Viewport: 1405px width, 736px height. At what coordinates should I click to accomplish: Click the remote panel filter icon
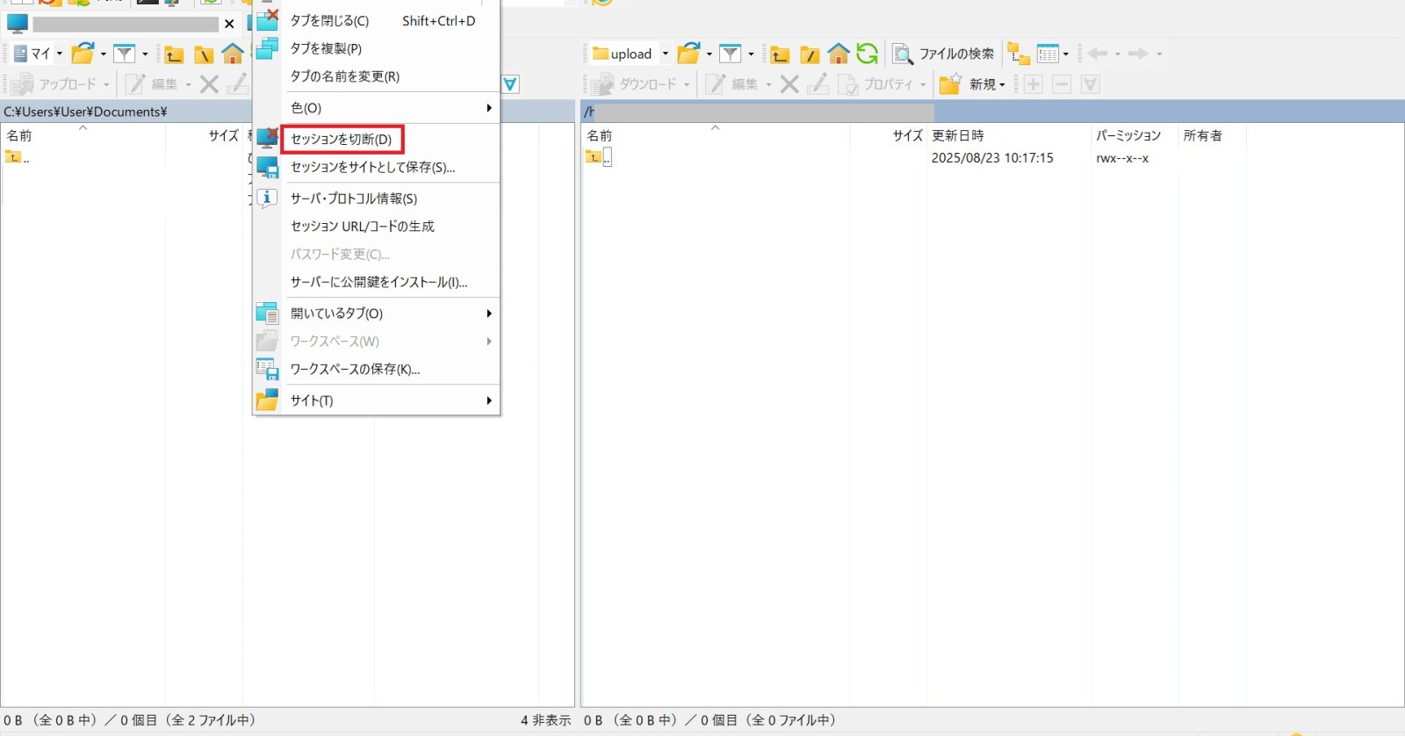(731, 54)
